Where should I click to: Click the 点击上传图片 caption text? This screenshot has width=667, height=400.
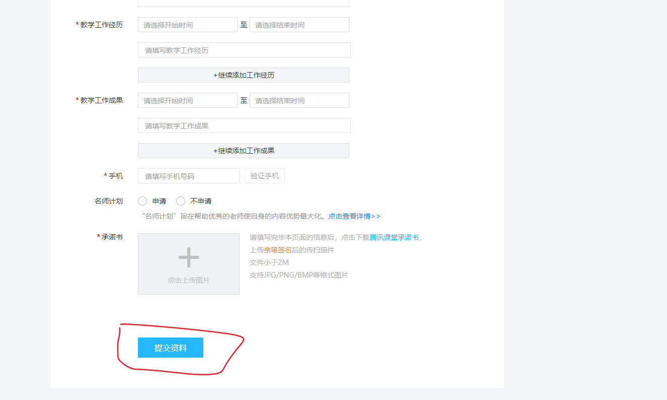(189, 280)
